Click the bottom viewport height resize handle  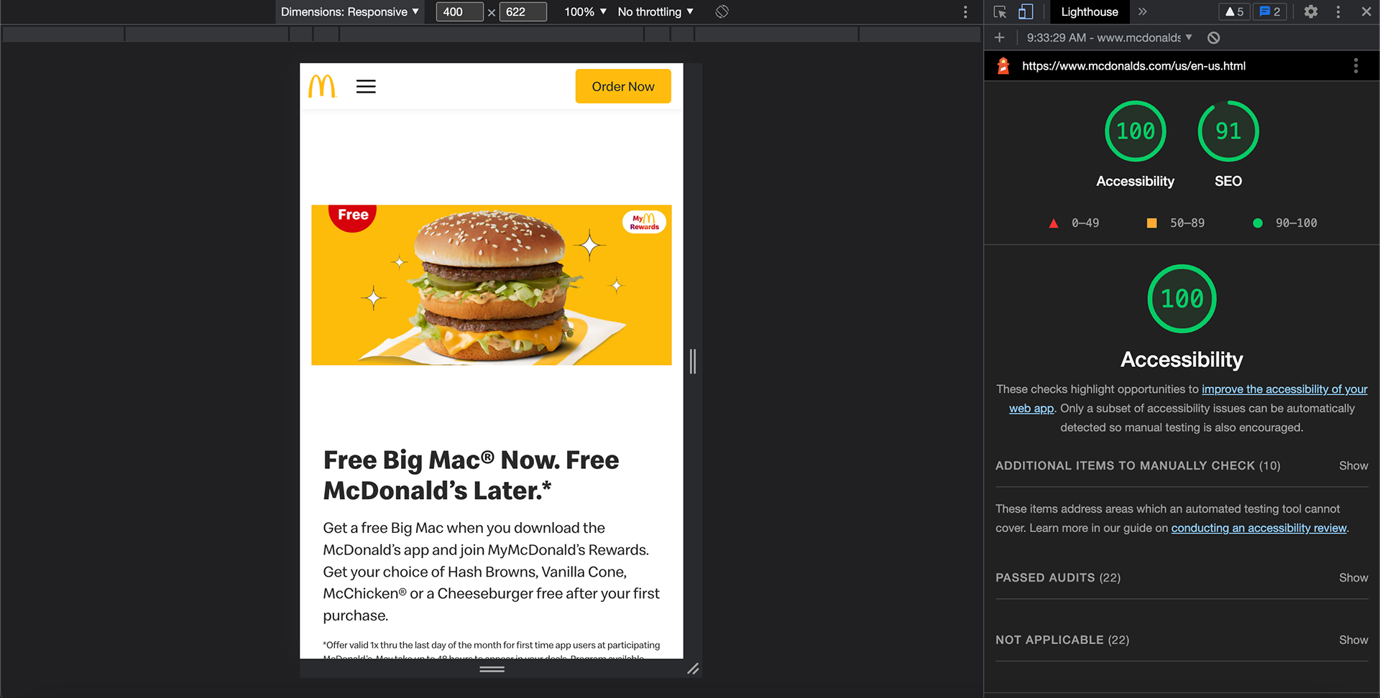pos(492,669)
